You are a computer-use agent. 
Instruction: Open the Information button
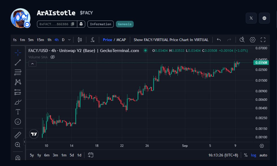(x=101, y=24)
